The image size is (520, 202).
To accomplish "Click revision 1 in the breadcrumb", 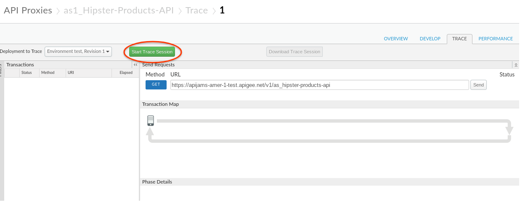I will [222, 10].
